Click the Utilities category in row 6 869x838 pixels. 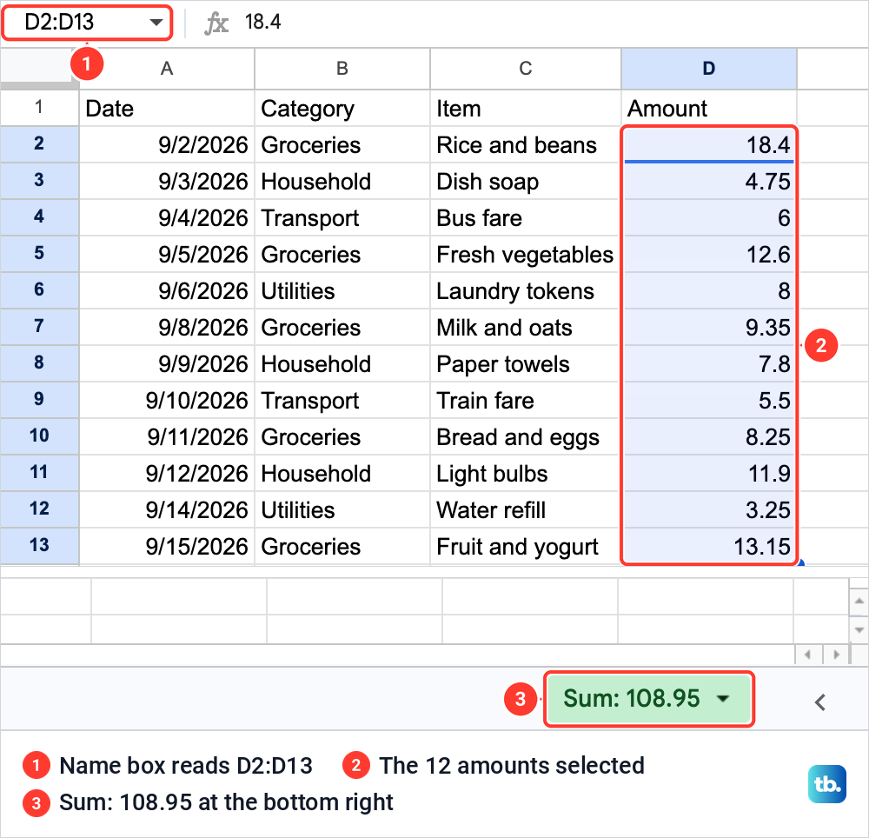342,290
